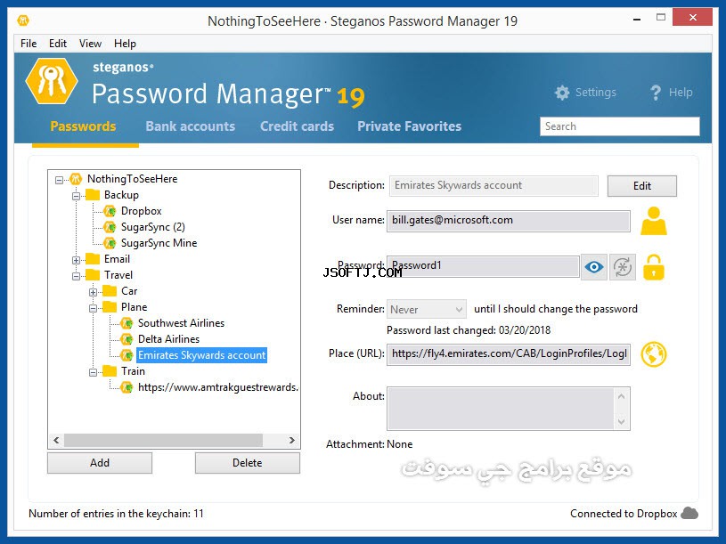Click the About box scroll down arrow

tap(622, 421)
